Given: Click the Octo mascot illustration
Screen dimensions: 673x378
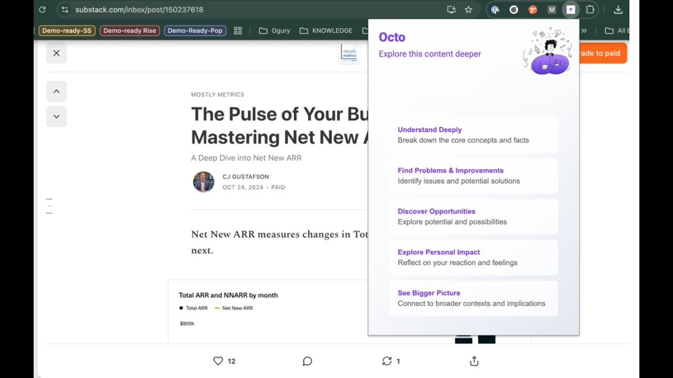Looking at the screenshot, I should (x=548, y=51).
